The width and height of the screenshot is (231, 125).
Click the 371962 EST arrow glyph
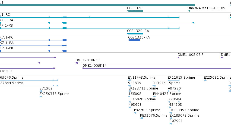pos(41,91)
